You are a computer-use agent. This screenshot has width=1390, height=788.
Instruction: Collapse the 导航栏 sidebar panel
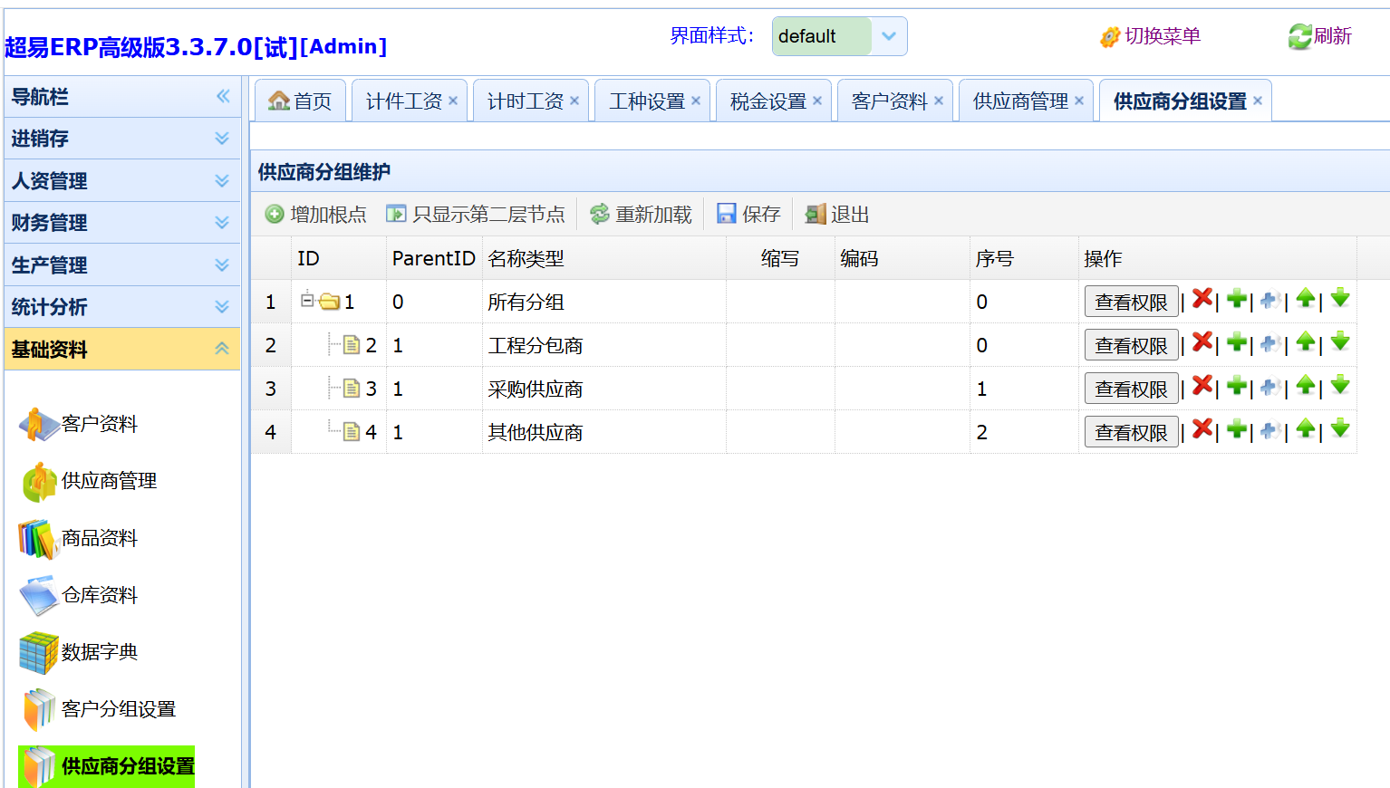pyautogui.click(x=223, y=96)
